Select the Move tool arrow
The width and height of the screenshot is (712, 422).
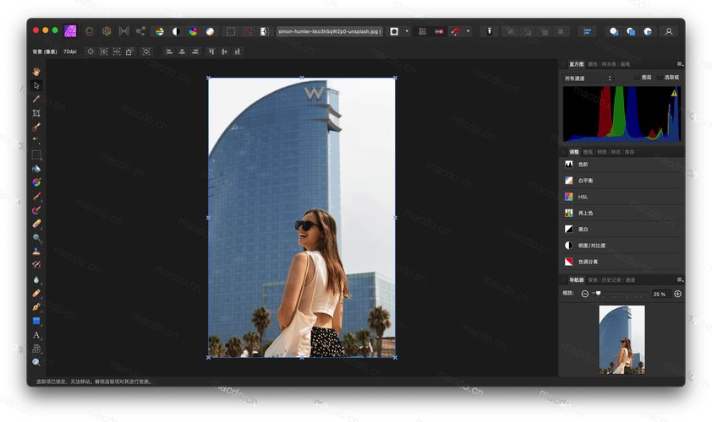point(36,85)
